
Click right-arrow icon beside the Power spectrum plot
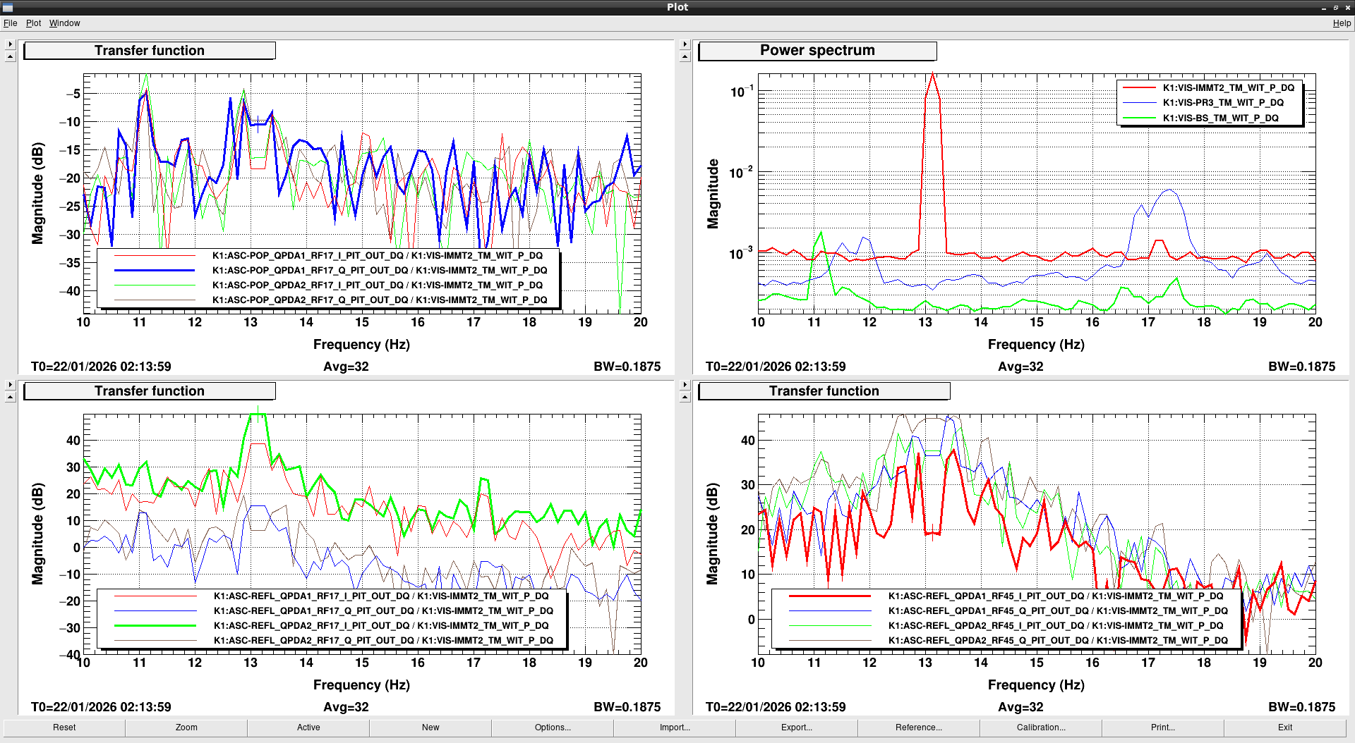coord(685,44)
